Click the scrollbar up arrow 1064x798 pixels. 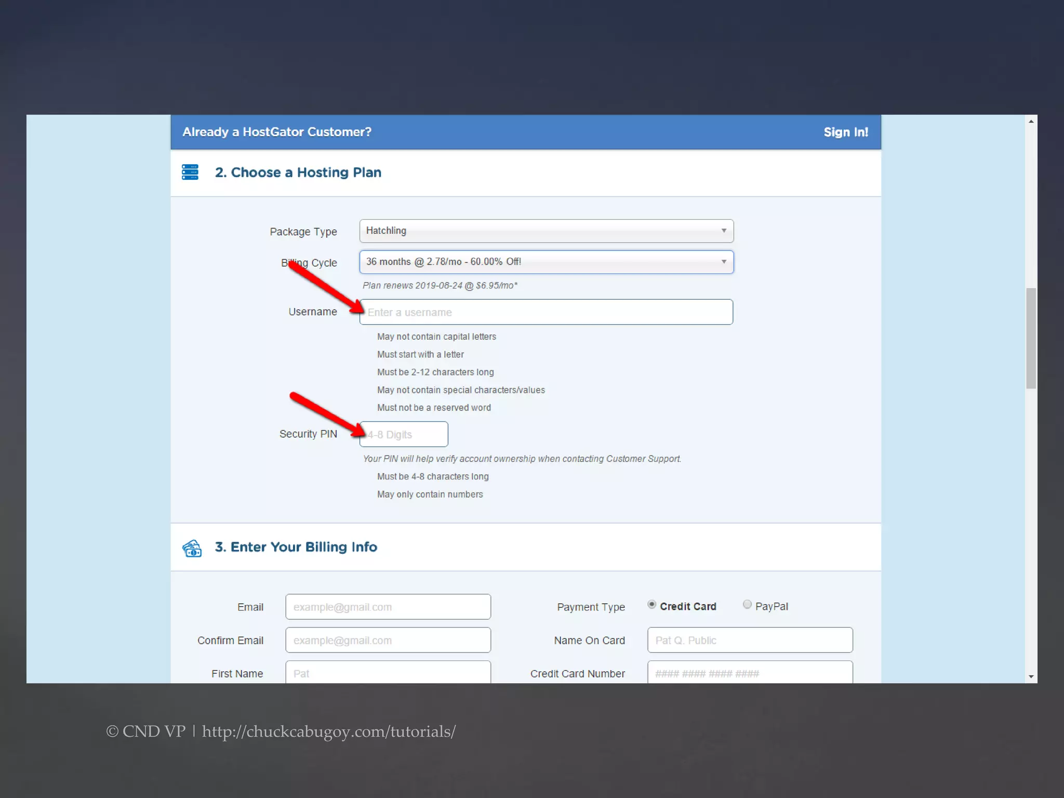[1031, 121]
